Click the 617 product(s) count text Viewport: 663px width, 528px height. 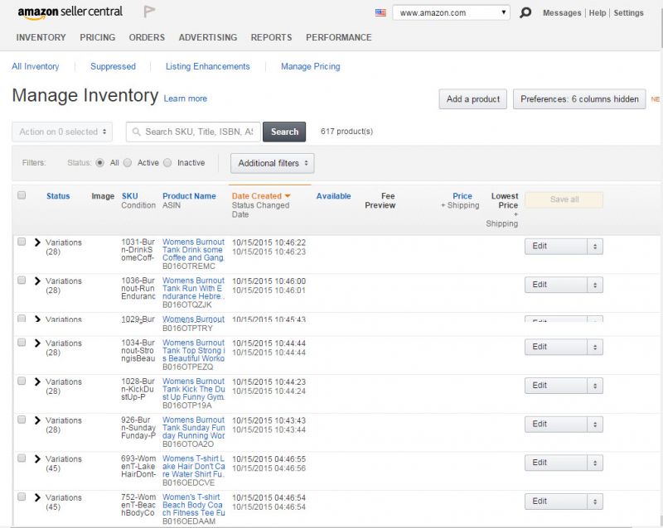[346, 132]
